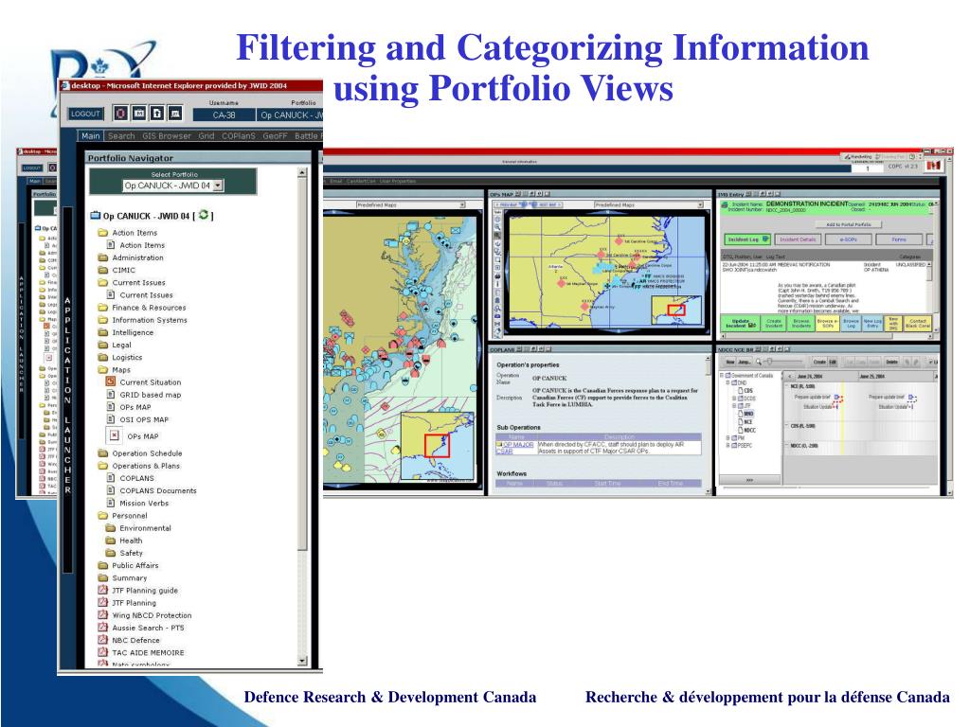Click the Forms button
The image size is (970, 727).
click(899, 239)
